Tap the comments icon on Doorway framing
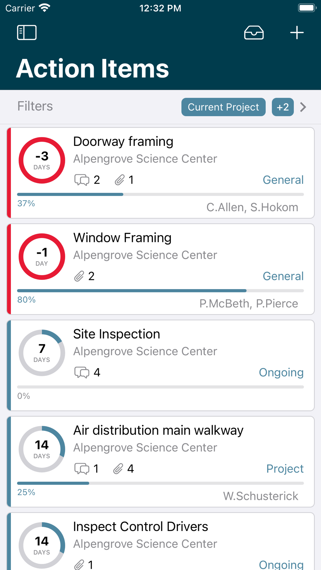The width and height of the screenshot is (321, 570). click(x=82, y=180)
